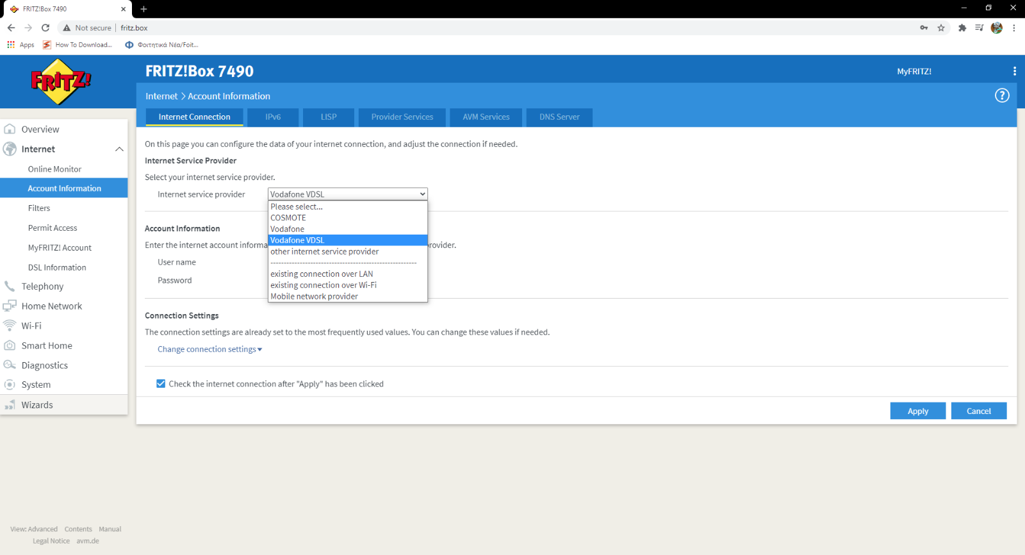Click the Not secure warning icon
Image resolution: width=1025 pixels, height=555 pixels.
[67, 28]
